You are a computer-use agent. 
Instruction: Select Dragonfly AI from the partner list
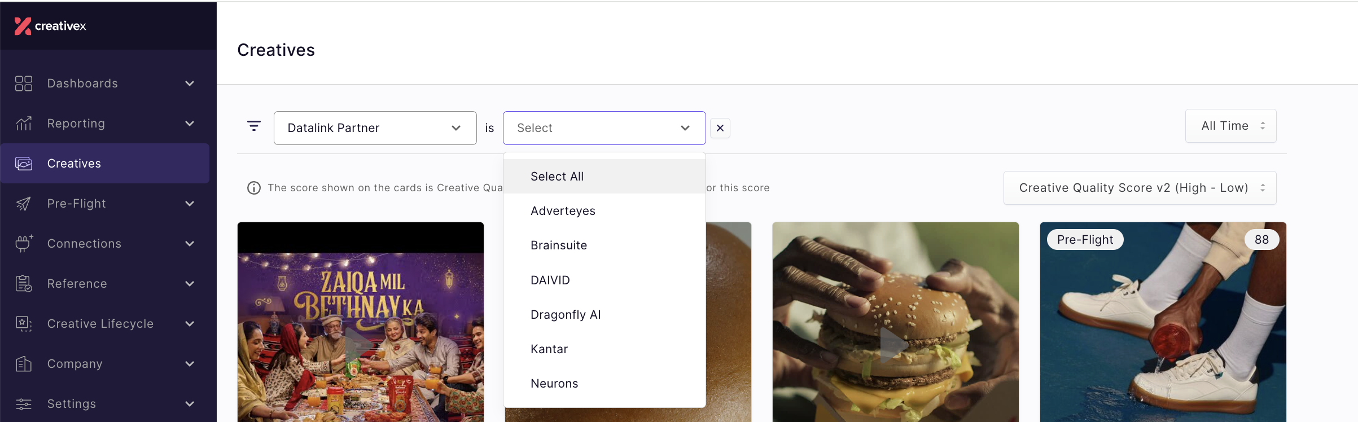[x=604, y=315]
